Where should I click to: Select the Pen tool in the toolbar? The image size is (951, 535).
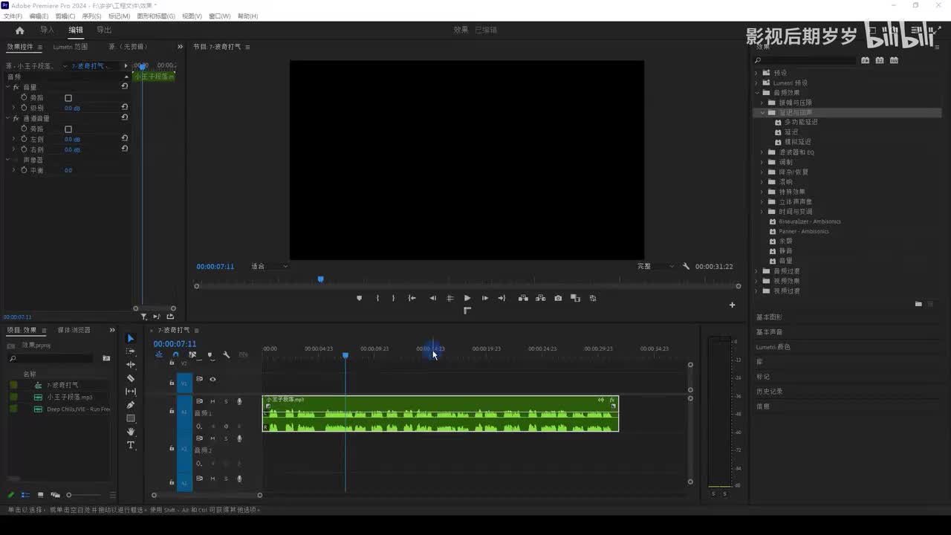pyautogui.click(x=131, y=405)
